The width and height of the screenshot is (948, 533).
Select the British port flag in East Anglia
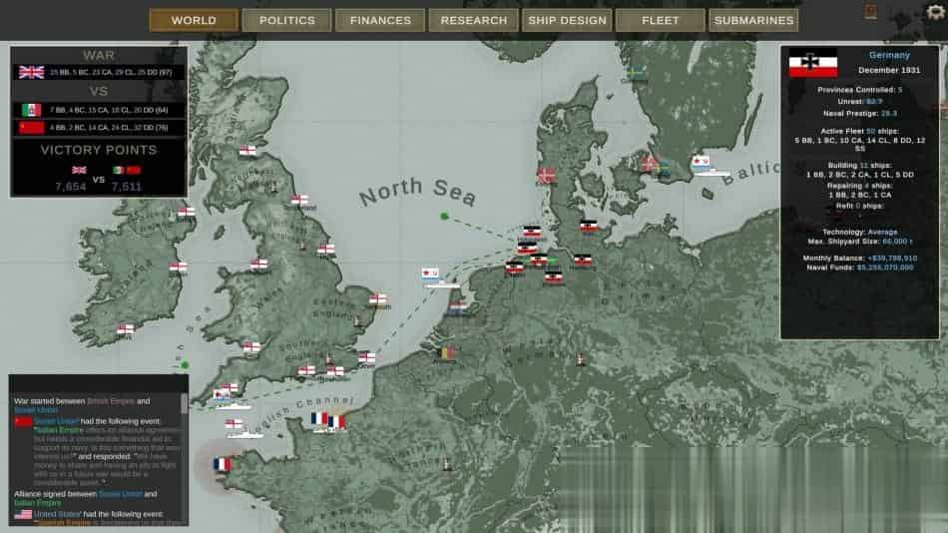pyautogui.click(x=378, y=298)
